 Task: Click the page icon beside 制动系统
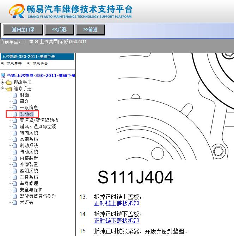pyautogui.click(x=15, y=146)
